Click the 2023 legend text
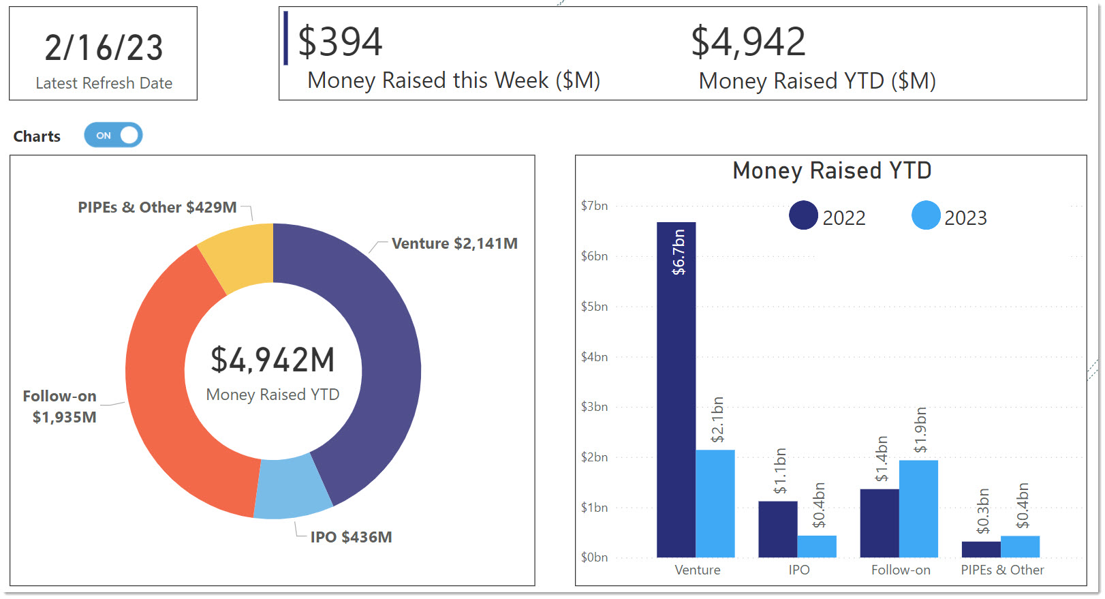 point(965,218)
